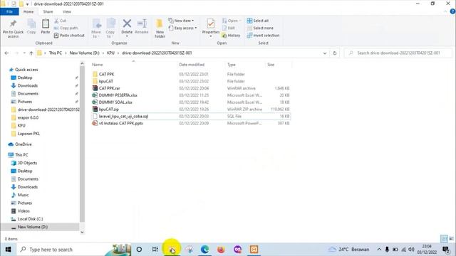
Task: Select Quick access in navigation pane
Action: (x=26, y=70)
